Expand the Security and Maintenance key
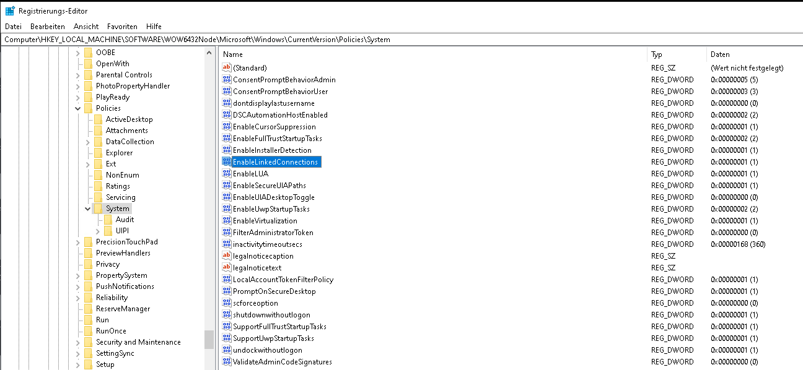The image size is (803, 370). [x=78, y=342]
